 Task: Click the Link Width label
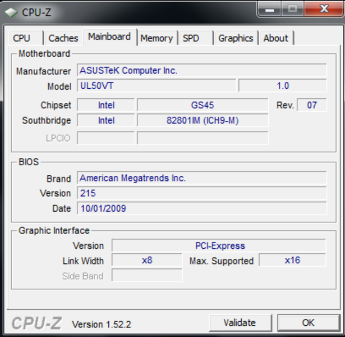(x=83, y=261)
